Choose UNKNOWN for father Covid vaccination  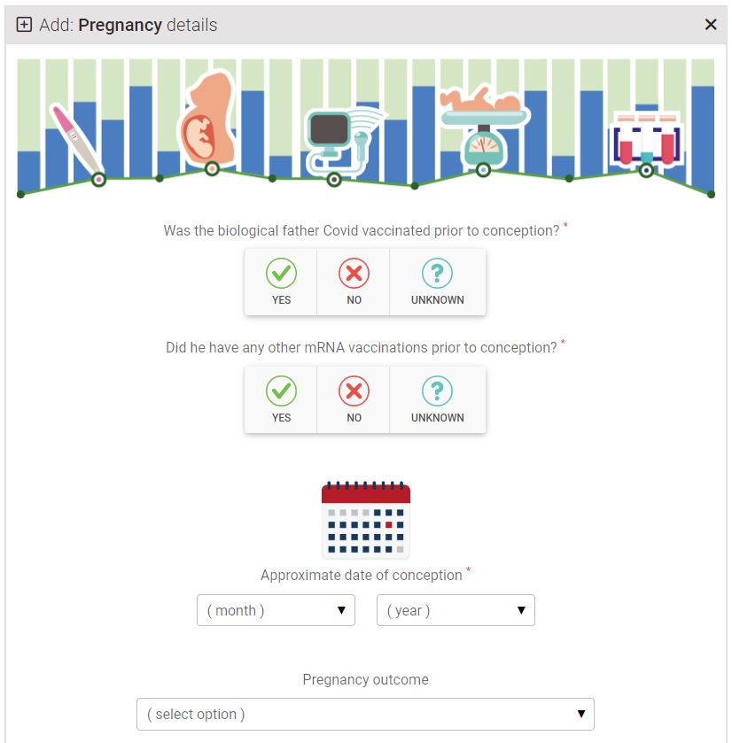(438, 282)
